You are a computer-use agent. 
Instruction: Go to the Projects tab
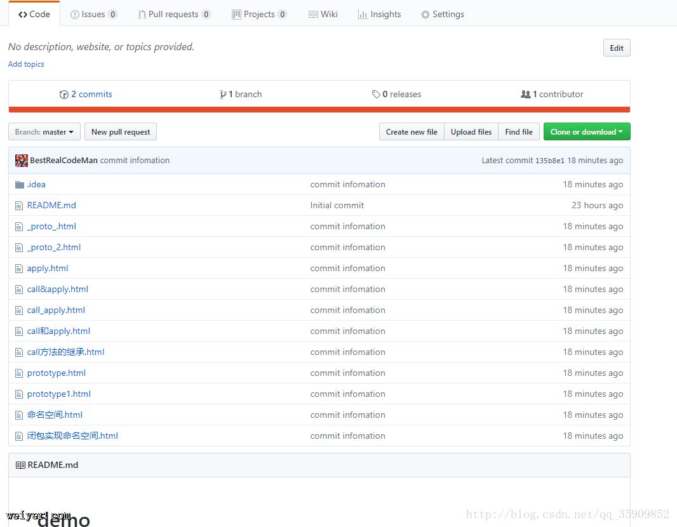pos(260,14)
